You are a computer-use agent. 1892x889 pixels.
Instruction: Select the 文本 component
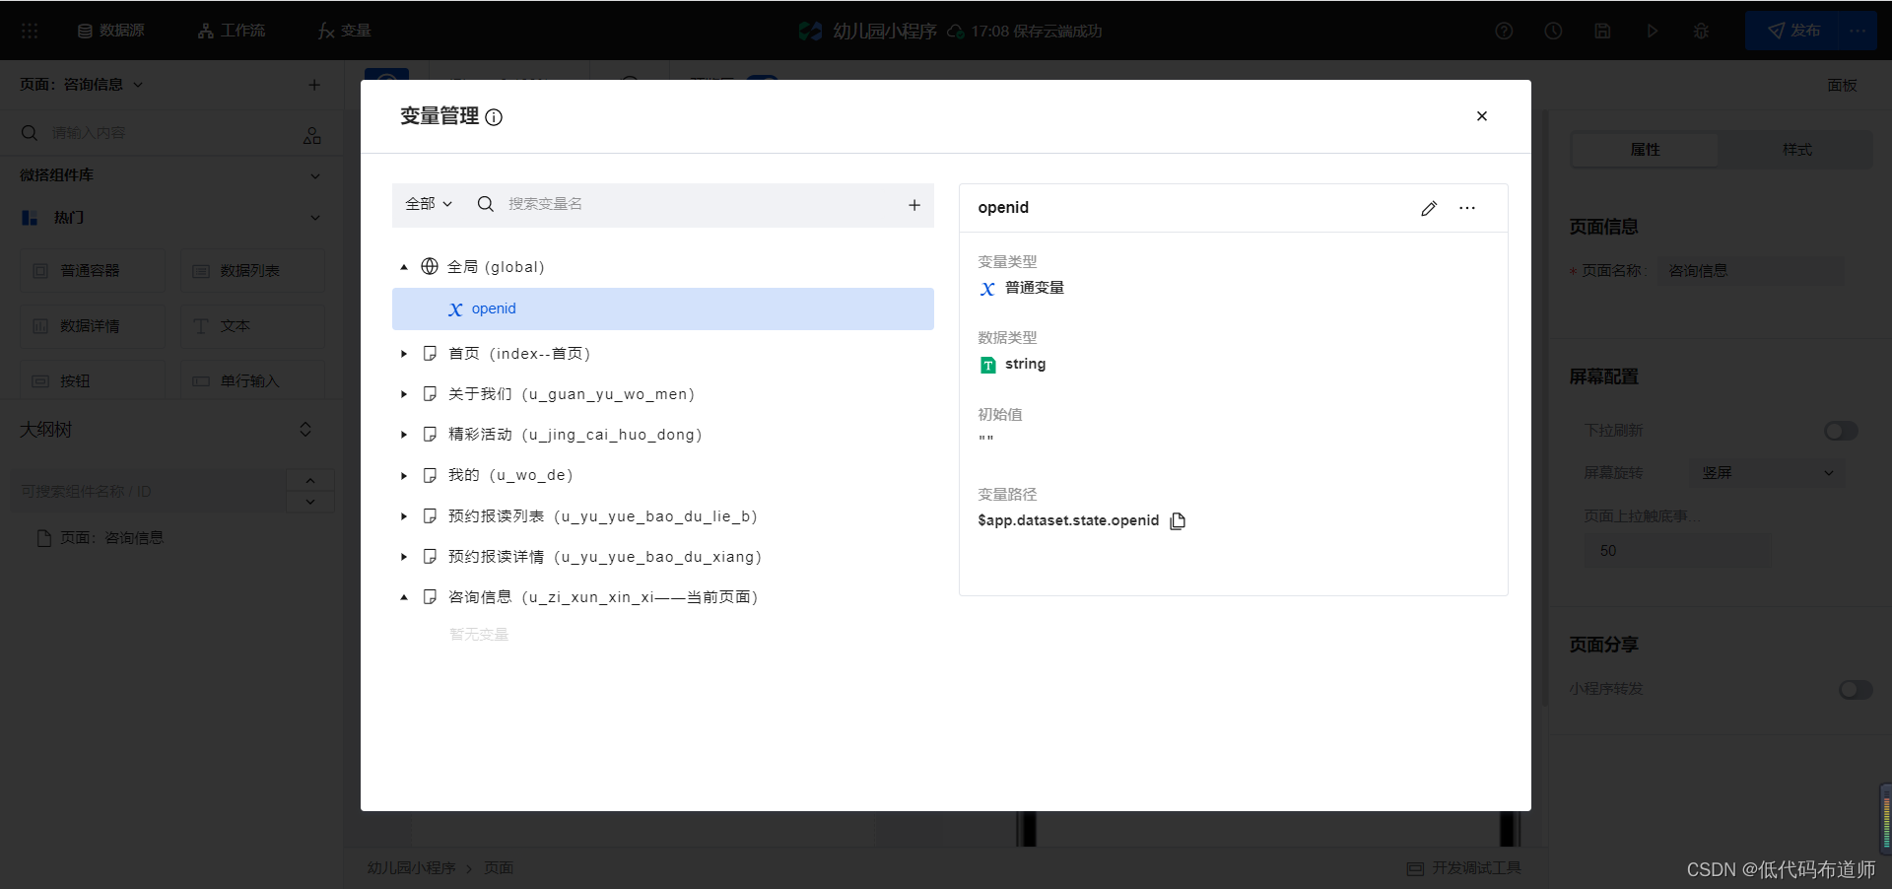pos(252,326)
